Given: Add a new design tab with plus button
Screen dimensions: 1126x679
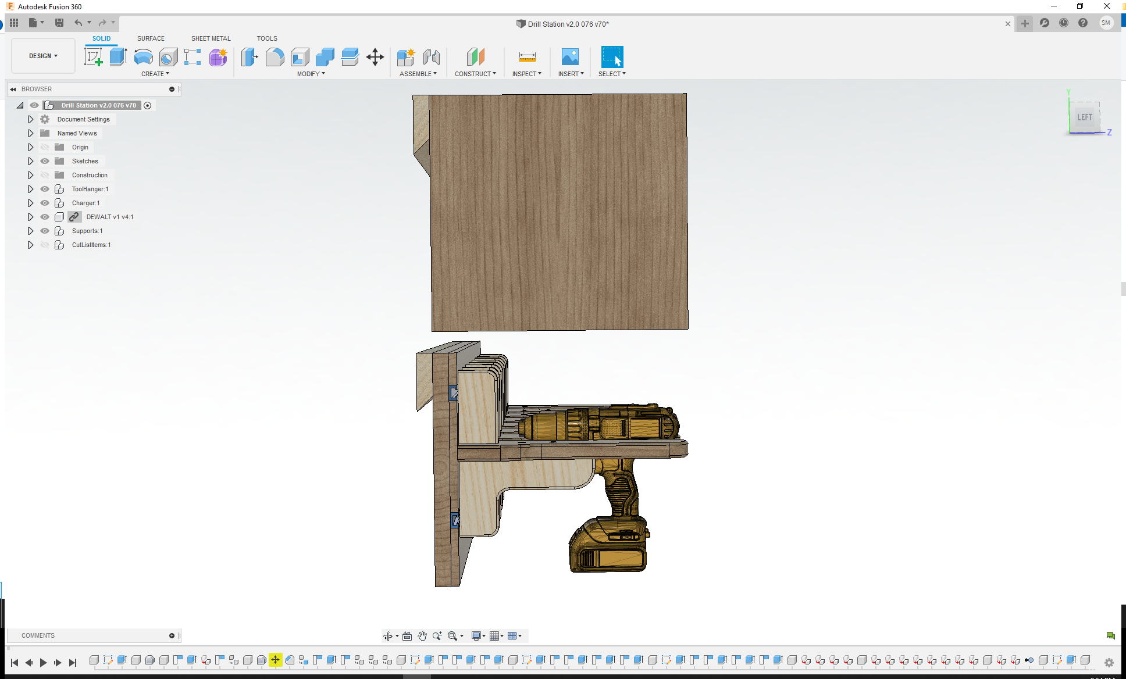Looking at the screenshot, I should 1025,24.
